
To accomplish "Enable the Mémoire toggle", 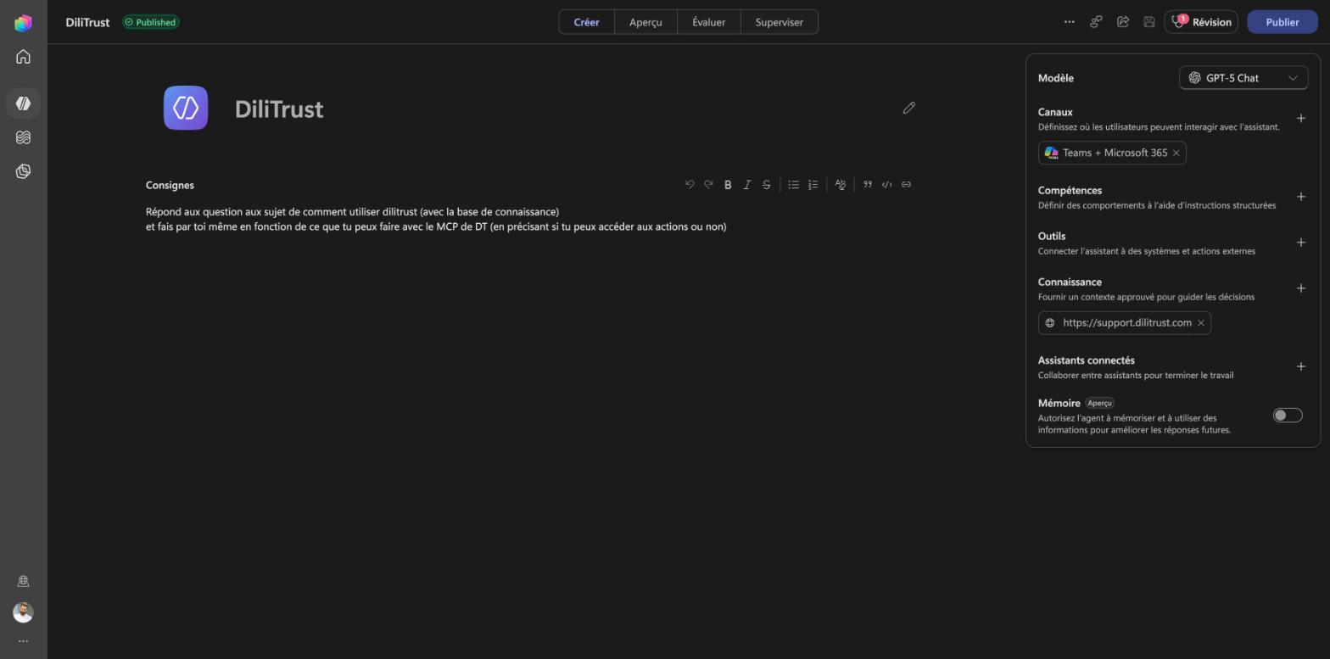I will [x=1288, y=415].
